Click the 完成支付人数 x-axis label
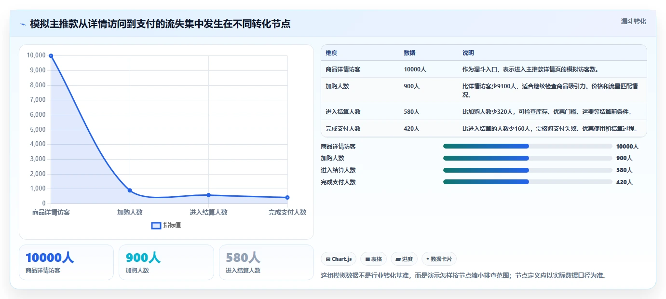 (x=287, y=212)
